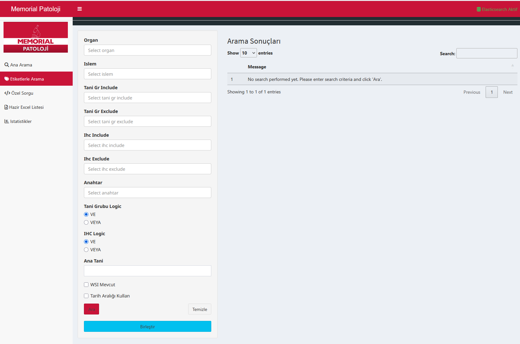Open Ana Arama search icon item
This screenshot has width=520, height=344.
coord(6,65)
